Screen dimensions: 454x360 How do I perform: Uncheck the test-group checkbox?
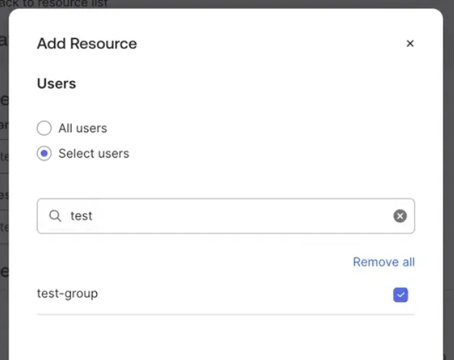401,295
